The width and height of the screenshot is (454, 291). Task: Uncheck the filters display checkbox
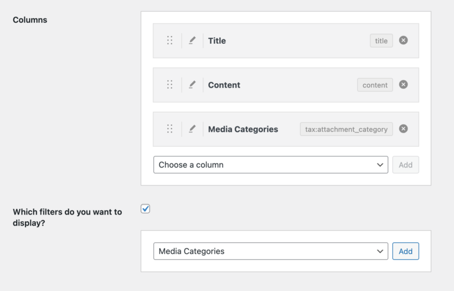point(146,209)
